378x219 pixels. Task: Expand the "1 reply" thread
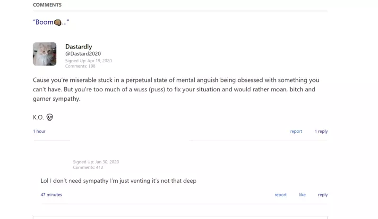tap(321, 131)
